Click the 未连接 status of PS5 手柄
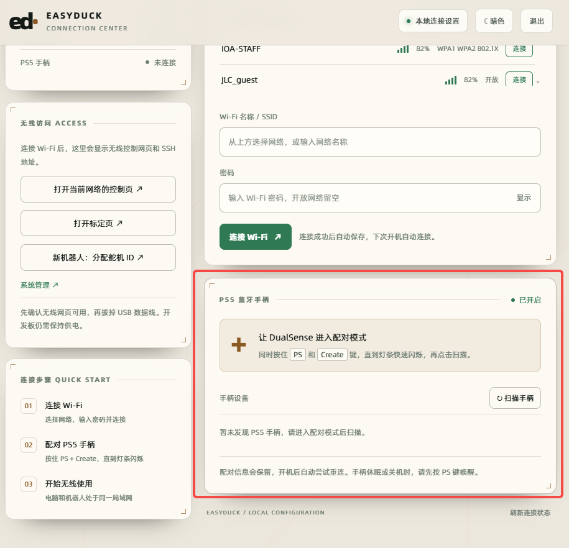This screenshot has height=548, width=569. [161, 62]
